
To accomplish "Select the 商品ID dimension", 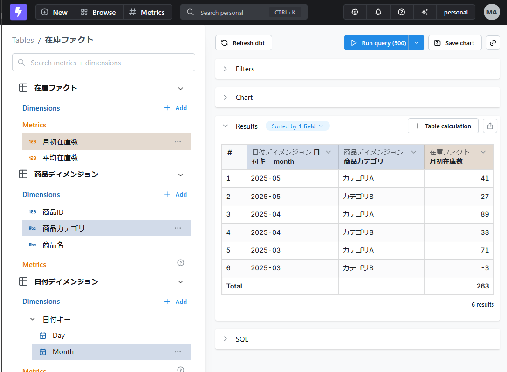I will (107, 212).
